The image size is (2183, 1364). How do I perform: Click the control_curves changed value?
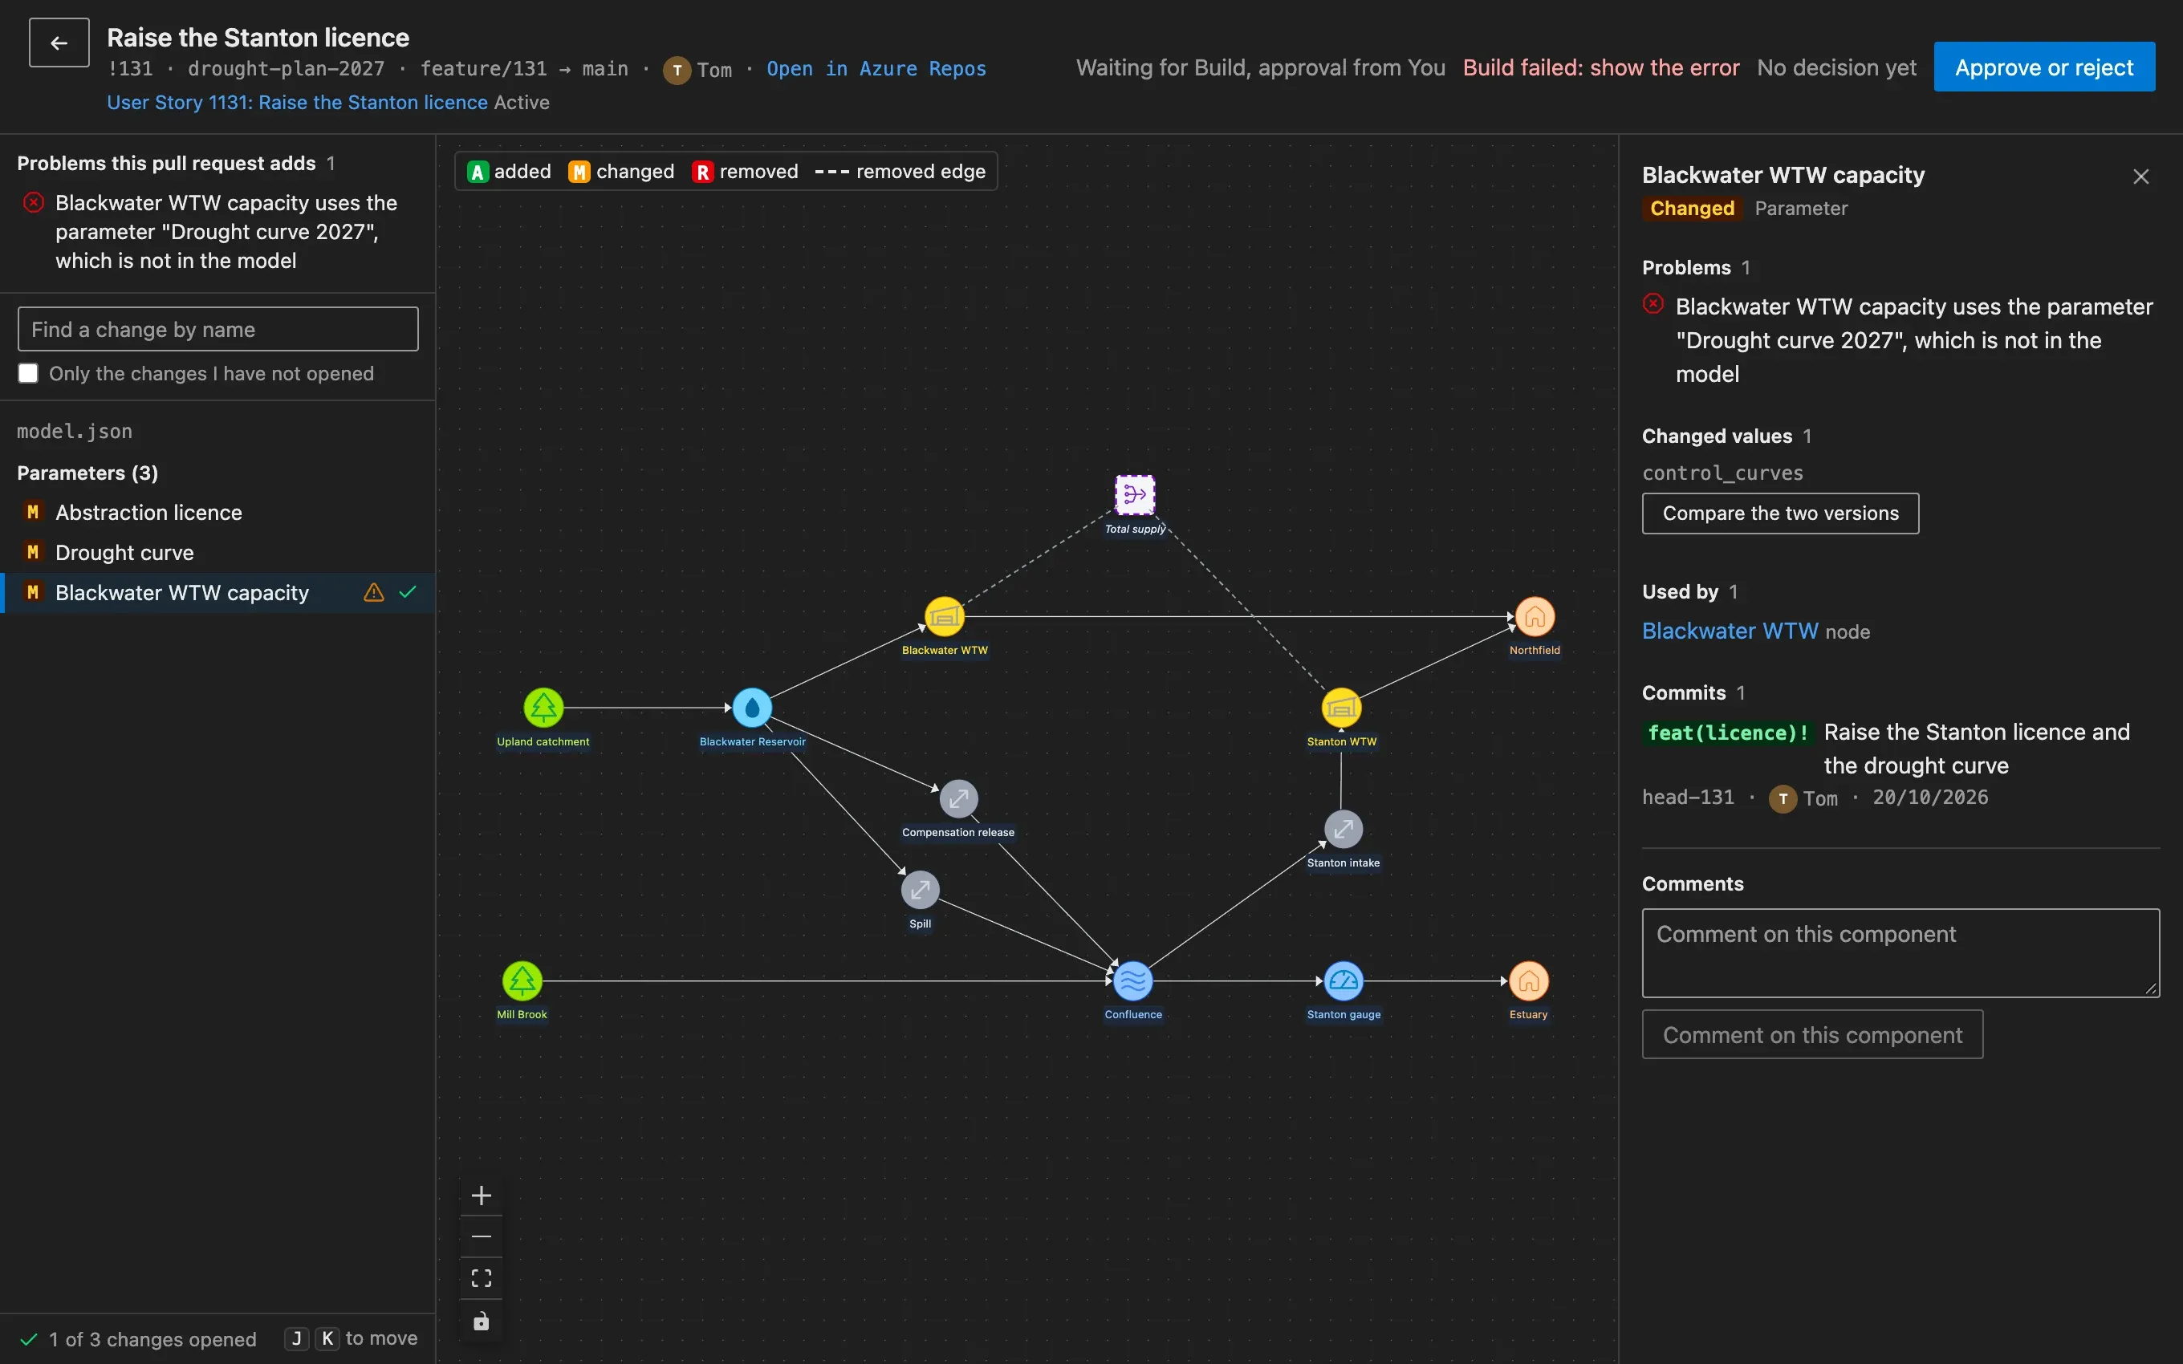point(1722,473)
